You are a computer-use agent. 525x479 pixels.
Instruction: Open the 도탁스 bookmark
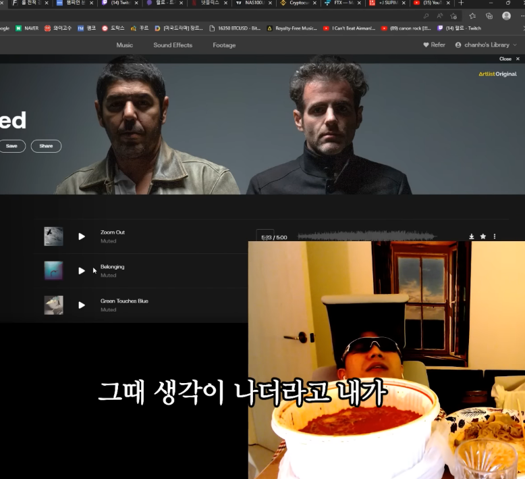click(x=113, y=28)
